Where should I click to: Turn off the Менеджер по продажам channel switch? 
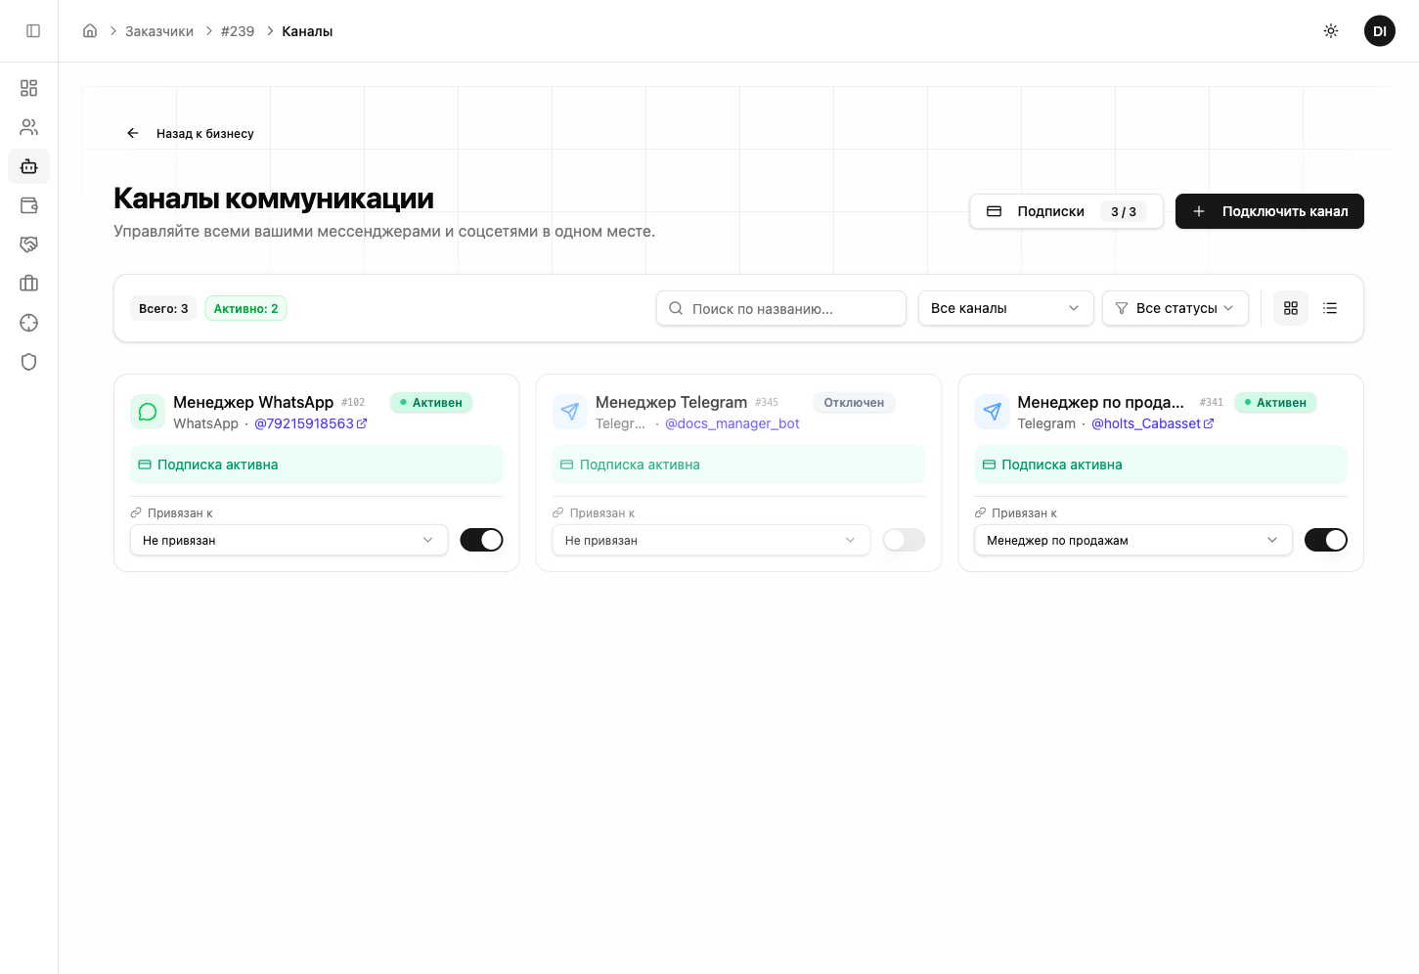tap(1325, 540)
